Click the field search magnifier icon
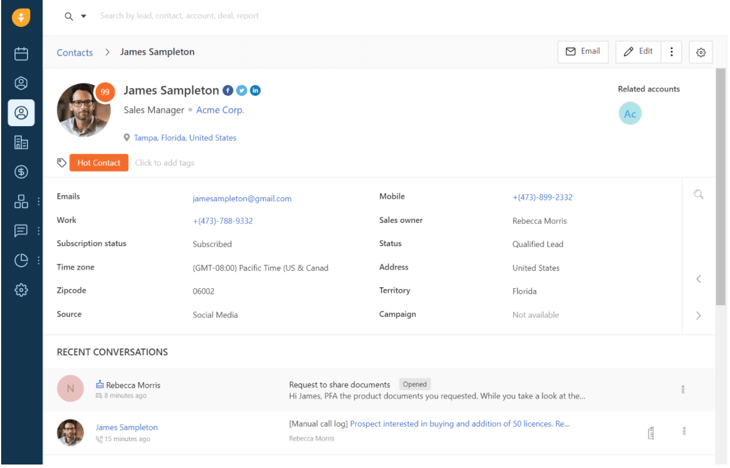 click(698, 195)
